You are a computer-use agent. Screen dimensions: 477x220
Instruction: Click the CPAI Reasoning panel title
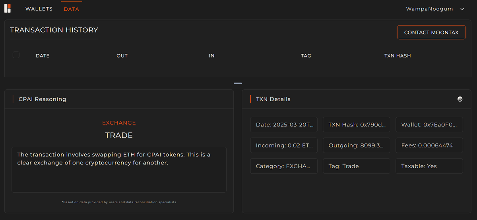click(x=43, y=99)
